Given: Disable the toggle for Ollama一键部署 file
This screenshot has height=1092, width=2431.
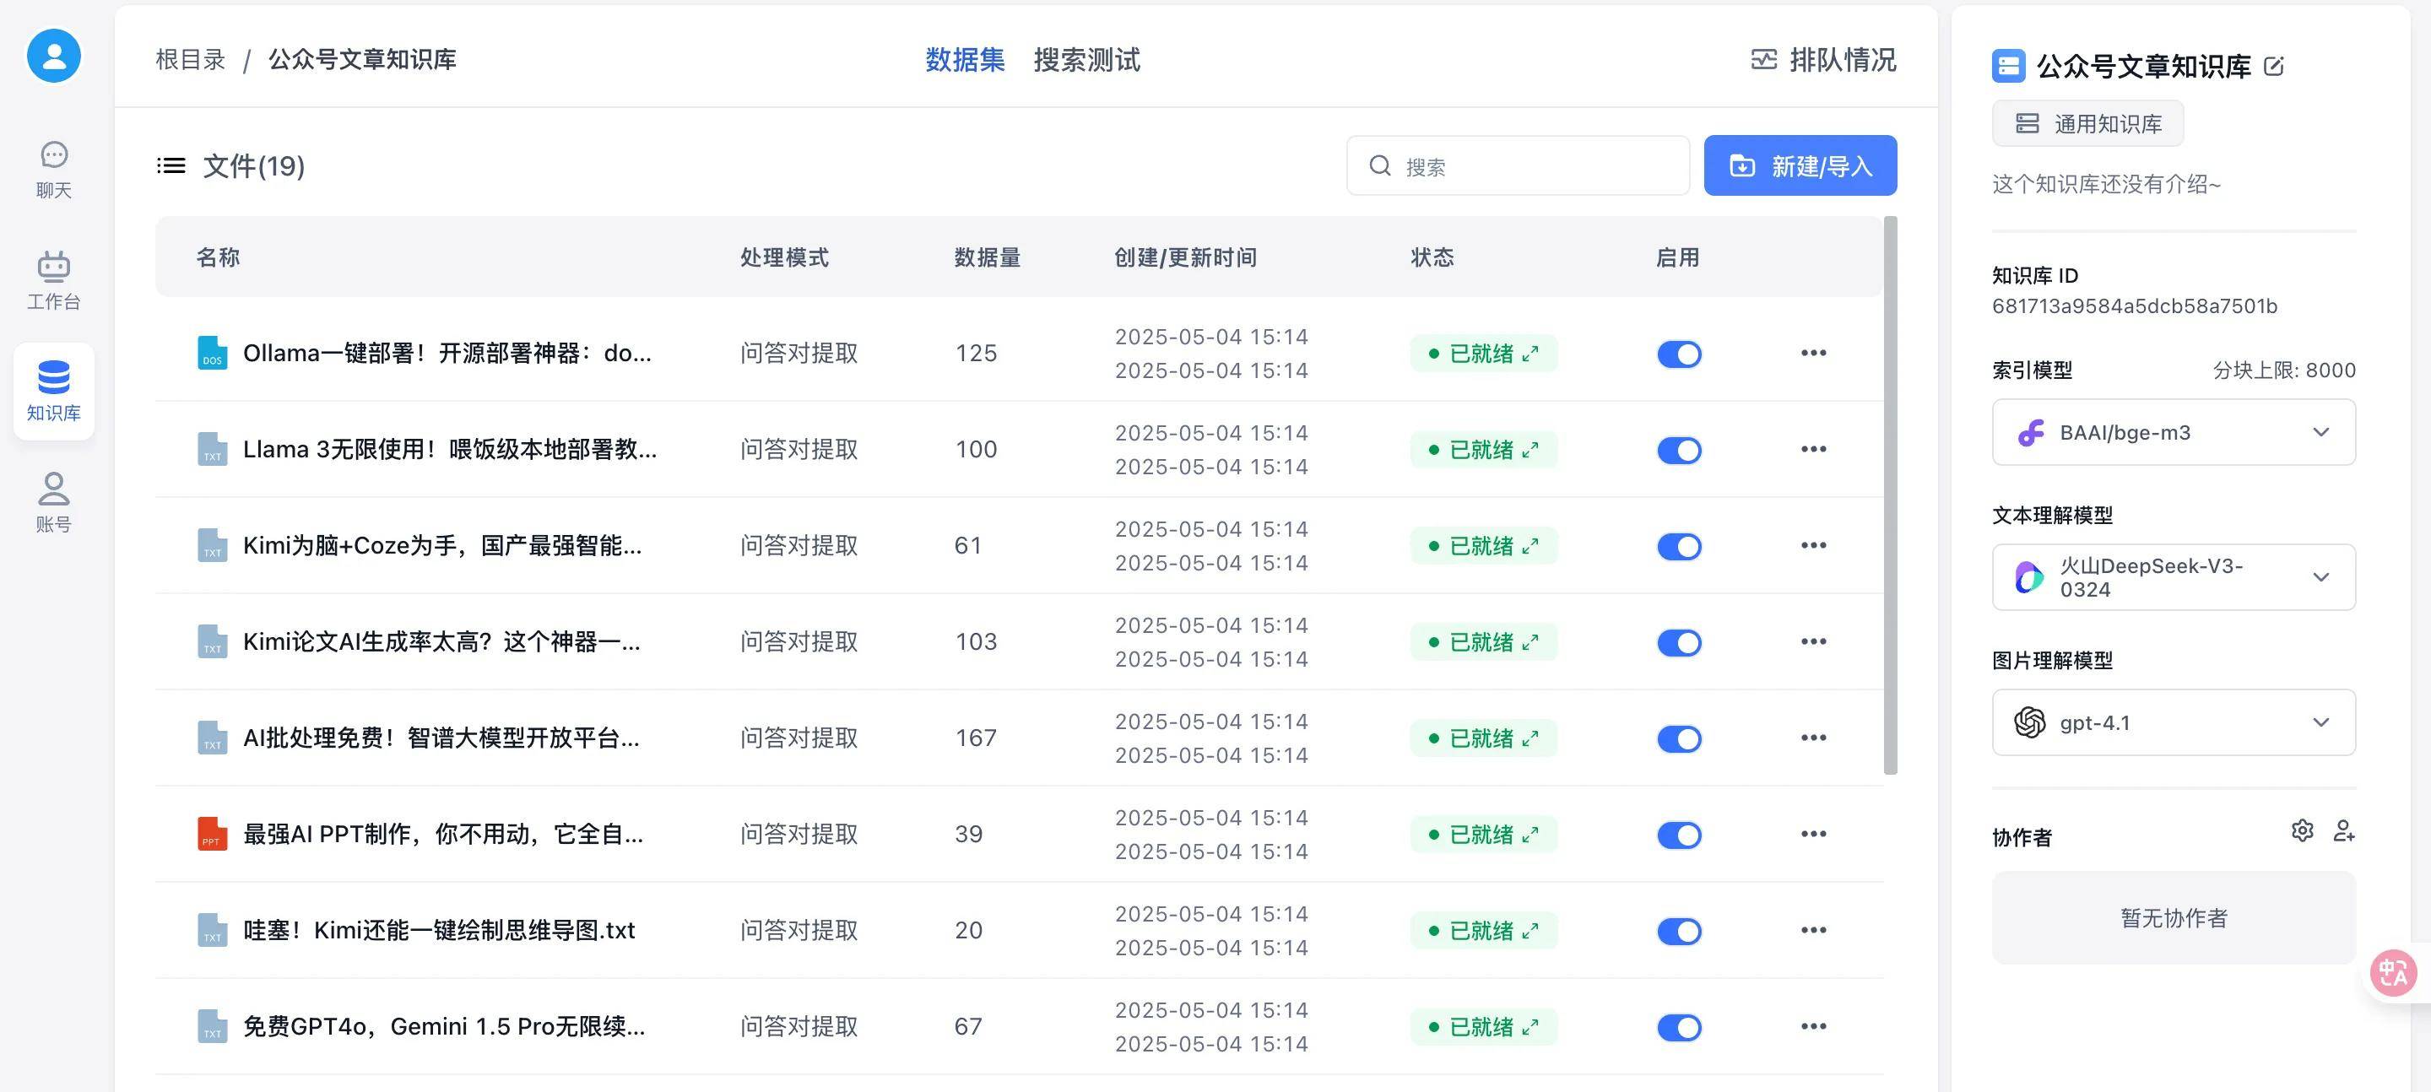Looking at the screenshot, I should pos(1679,353).
